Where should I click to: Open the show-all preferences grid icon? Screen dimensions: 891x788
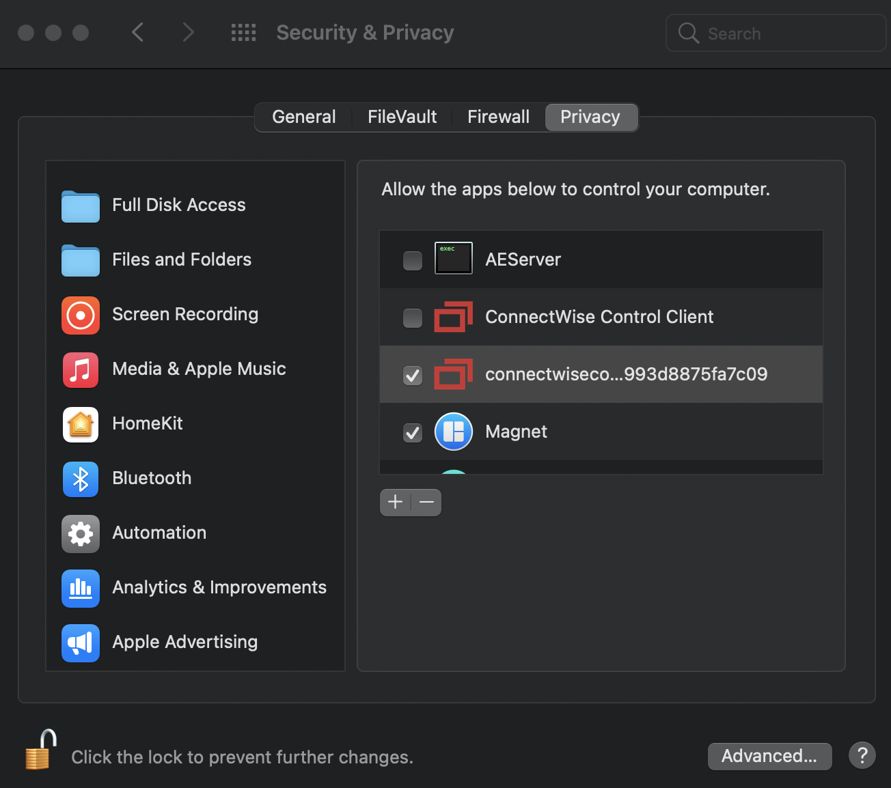pos(243,32)
